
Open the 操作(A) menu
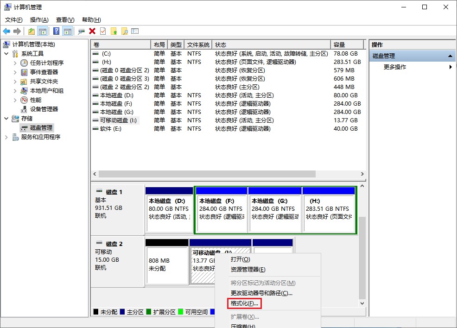click(x=39, y=20)
